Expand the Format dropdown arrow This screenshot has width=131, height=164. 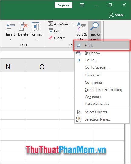coord(36,39)
